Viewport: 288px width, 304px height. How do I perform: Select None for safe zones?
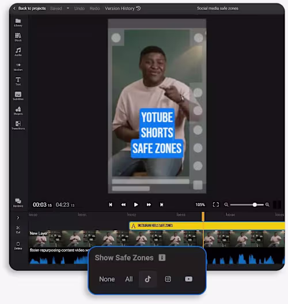tap(107, 279)
